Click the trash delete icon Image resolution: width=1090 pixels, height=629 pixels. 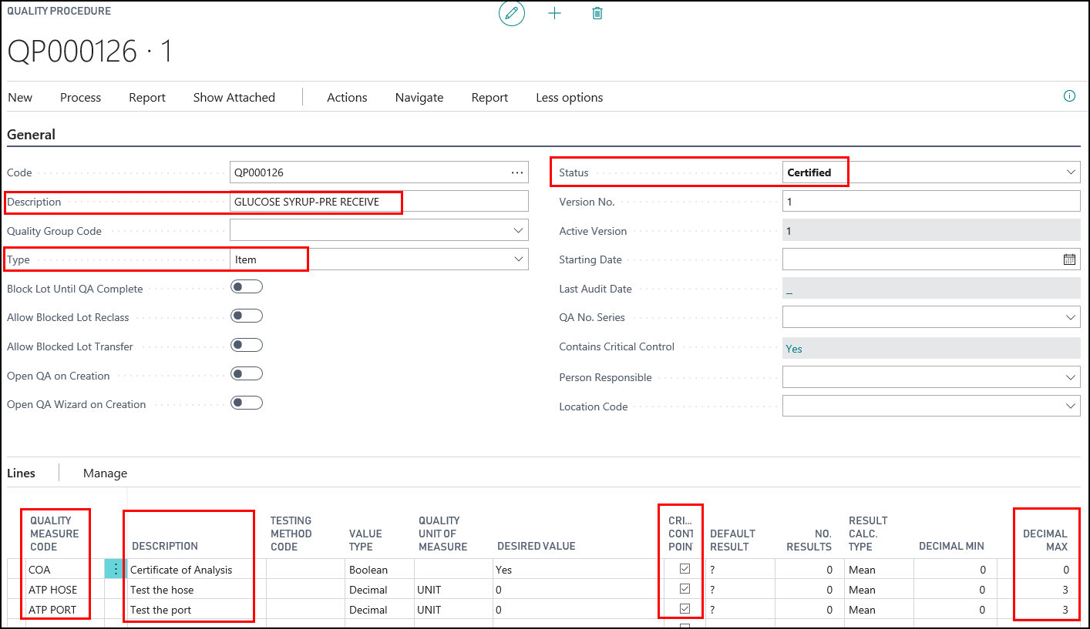[597, 14]
